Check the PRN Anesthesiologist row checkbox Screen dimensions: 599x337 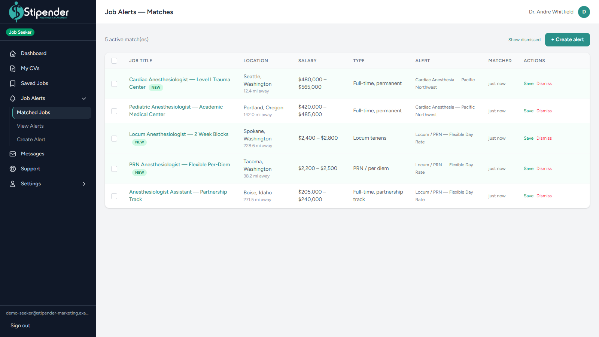[114, 169]
